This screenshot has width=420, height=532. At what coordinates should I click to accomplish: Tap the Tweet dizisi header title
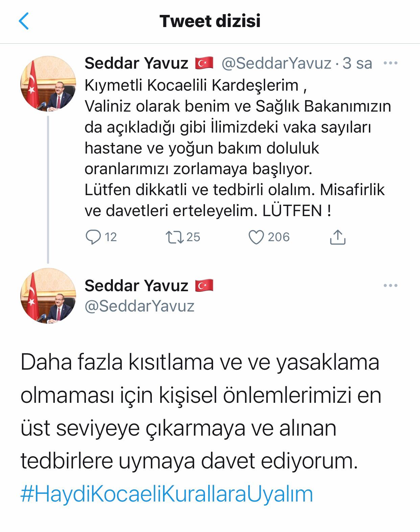click(x=210, y=21)
